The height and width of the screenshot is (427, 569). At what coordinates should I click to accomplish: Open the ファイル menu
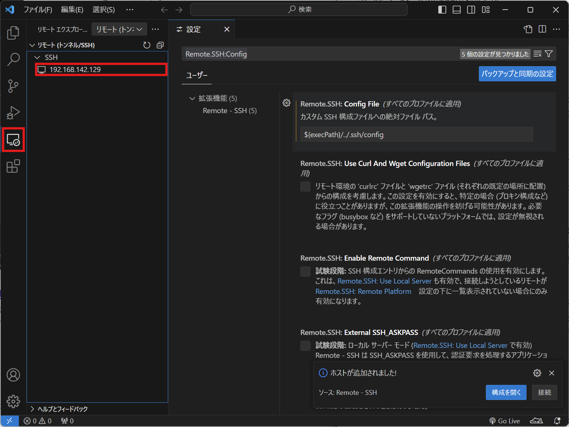click(38, 9)
